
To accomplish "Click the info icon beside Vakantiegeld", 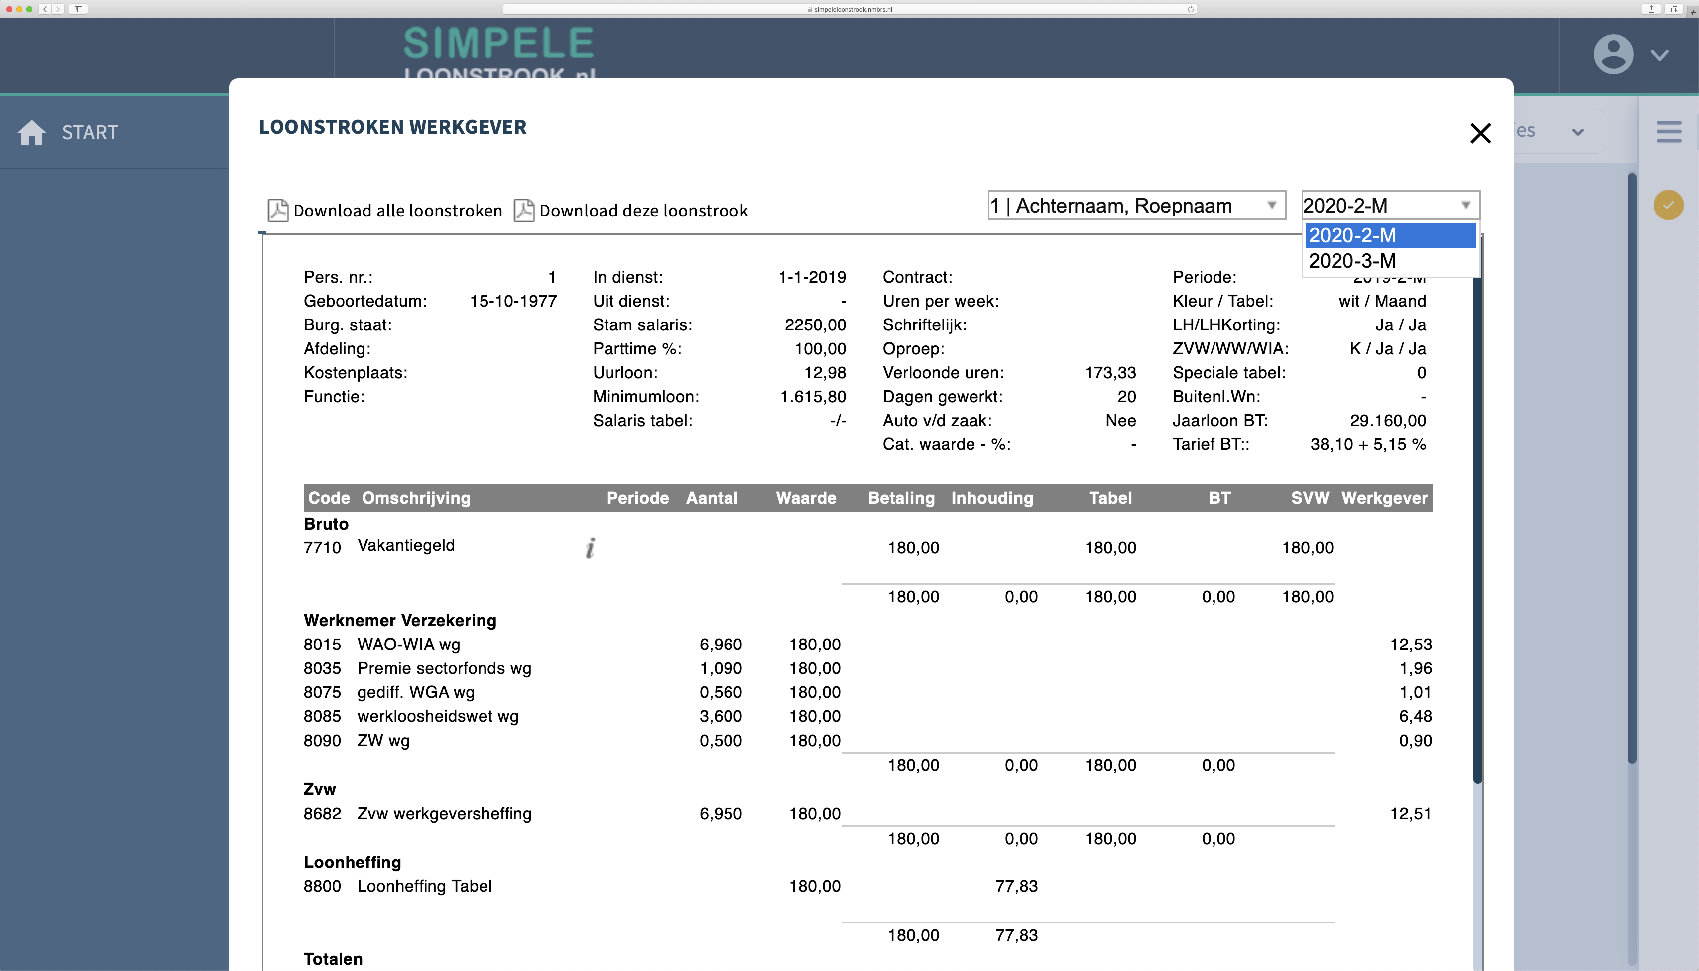I will 590,548.
